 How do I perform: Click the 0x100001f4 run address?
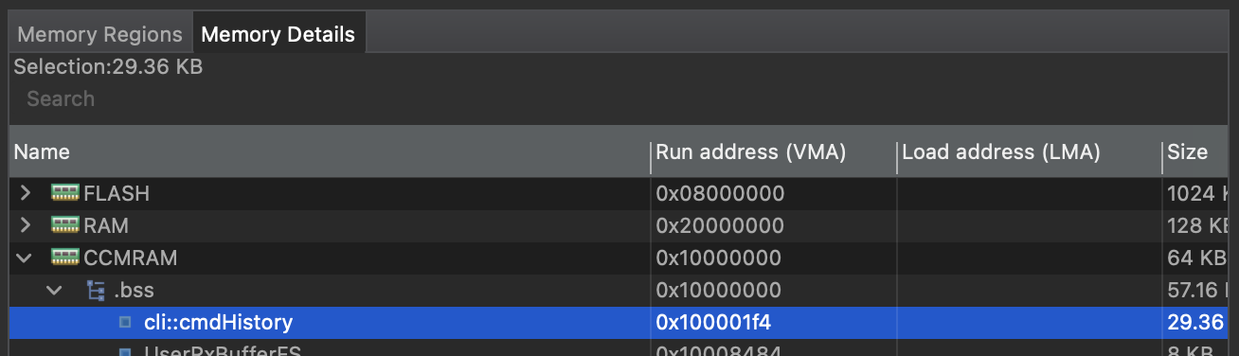coord(714,322)
